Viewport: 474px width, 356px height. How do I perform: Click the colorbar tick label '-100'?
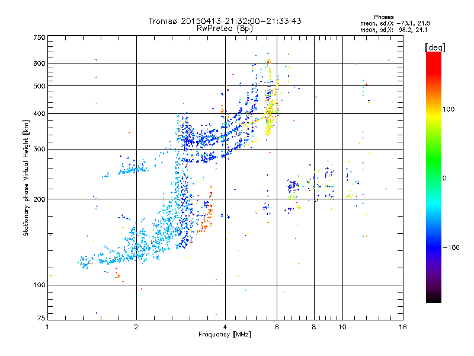[451, 247]
